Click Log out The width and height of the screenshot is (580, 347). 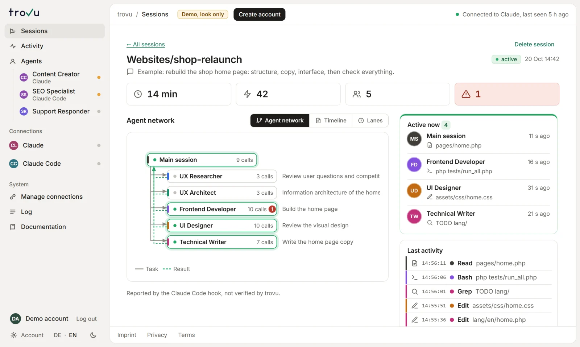86,319
